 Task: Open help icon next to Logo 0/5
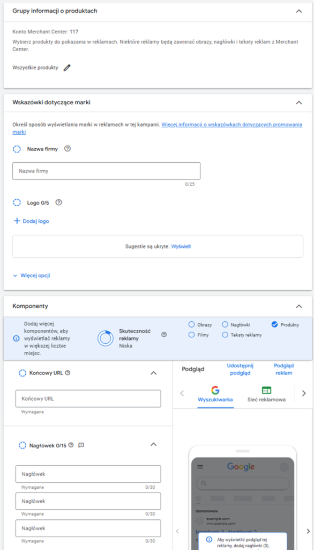59,202
